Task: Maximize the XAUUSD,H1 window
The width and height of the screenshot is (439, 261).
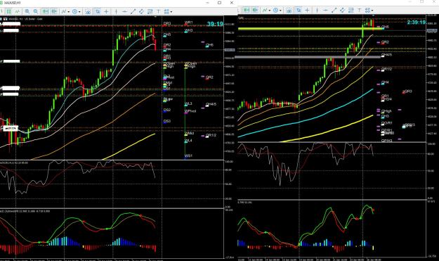Action: (x=219, y=3)
